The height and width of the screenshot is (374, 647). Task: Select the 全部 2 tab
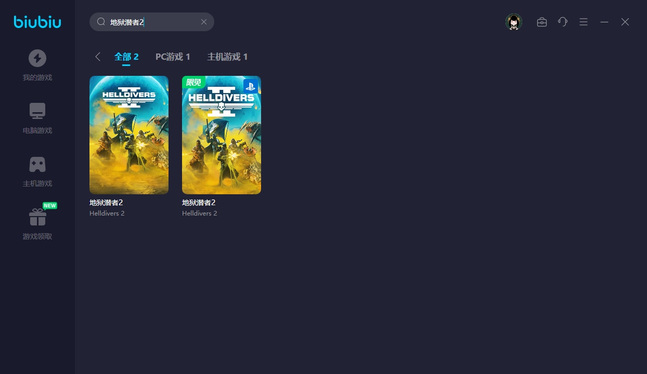pos(126,57)
